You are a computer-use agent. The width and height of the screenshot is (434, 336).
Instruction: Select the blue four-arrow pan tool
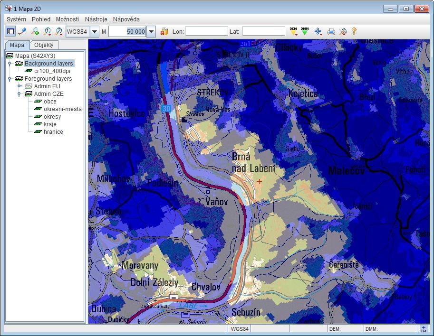tap(318, 31)
